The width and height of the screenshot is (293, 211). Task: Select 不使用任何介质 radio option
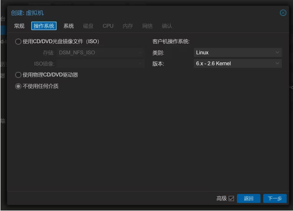tap(18, 86)
